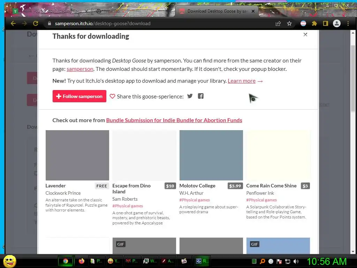
Task: Open the Come Rain Come Shine thumbnail
Action: (278, 155)
